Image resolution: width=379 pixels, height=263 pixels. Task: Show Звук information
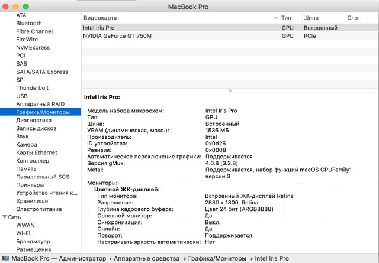point(23,137)
